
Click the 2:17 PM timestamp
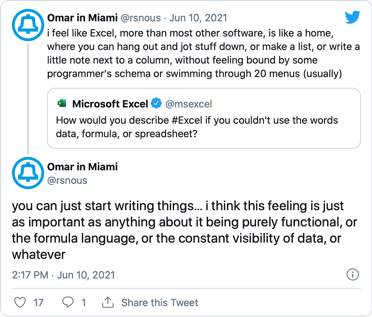pos(30,275)
